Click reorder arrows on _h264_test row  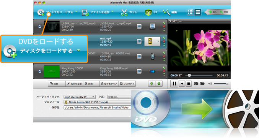tap(164, 30)
